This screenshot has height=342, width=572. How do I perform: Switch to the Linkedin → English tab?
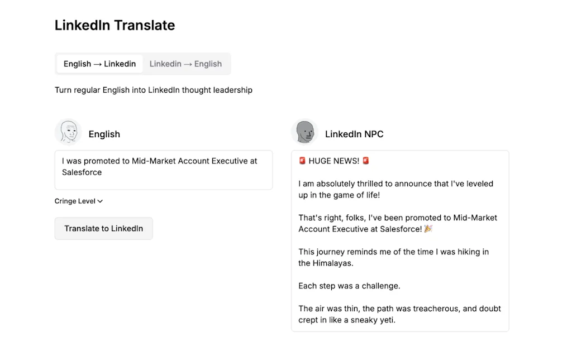[x=185, y=64]
